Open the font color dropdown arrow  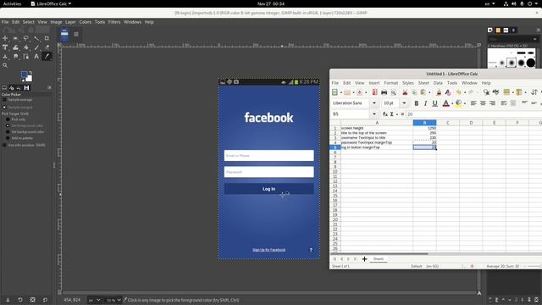tap(452, 103)
